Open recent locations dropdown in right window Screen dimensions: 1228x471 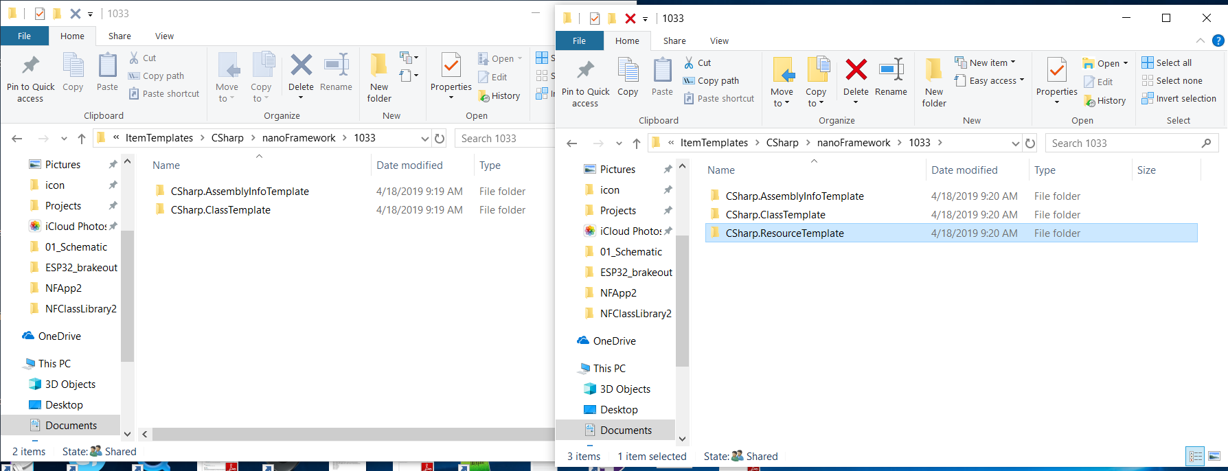tap(619, 143)
